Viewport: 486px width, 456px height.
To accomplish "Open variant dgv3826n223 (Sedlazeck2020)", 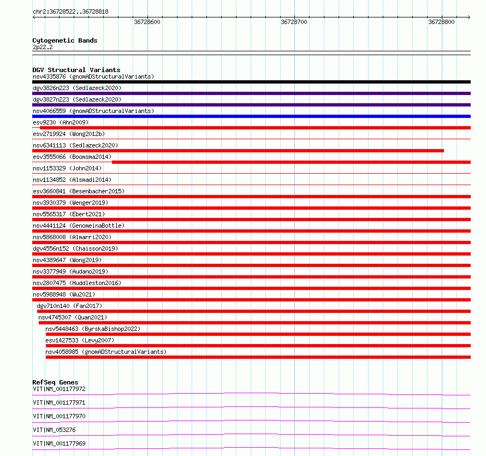I will tap(77, 88).
